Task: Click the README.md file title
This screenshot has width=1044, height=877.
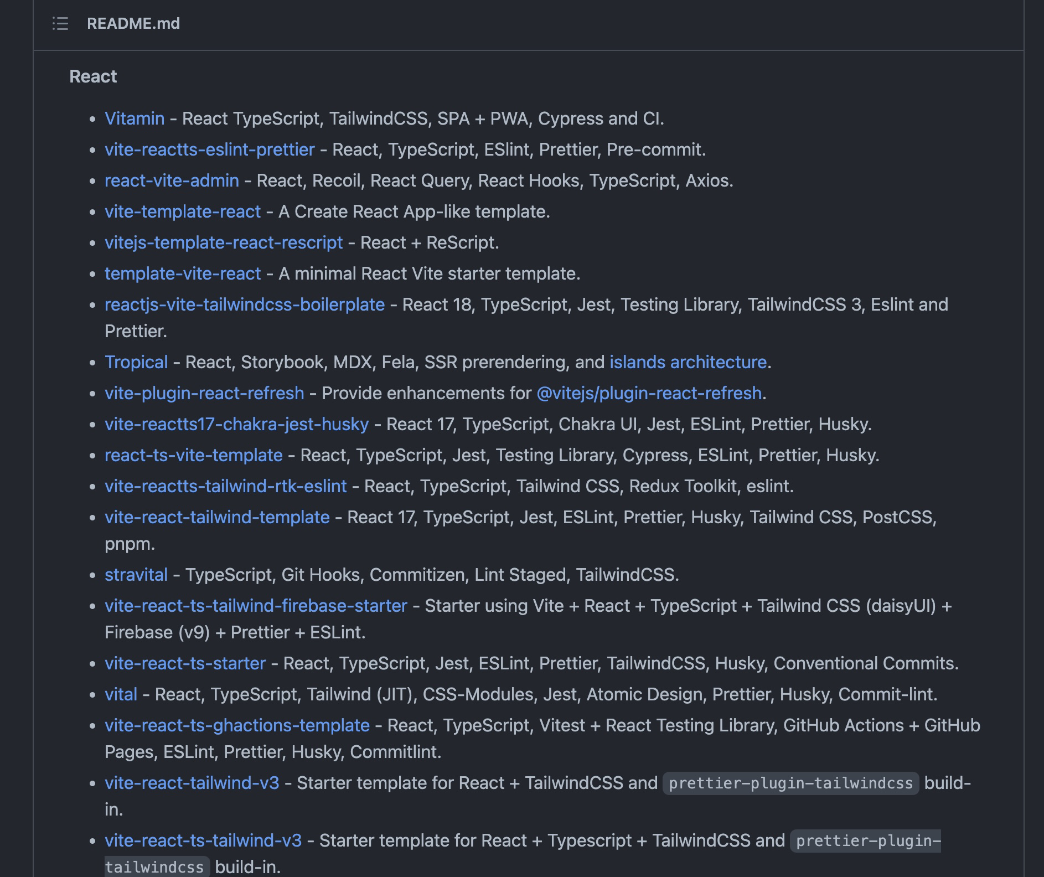Action: (x=133, y=24)
